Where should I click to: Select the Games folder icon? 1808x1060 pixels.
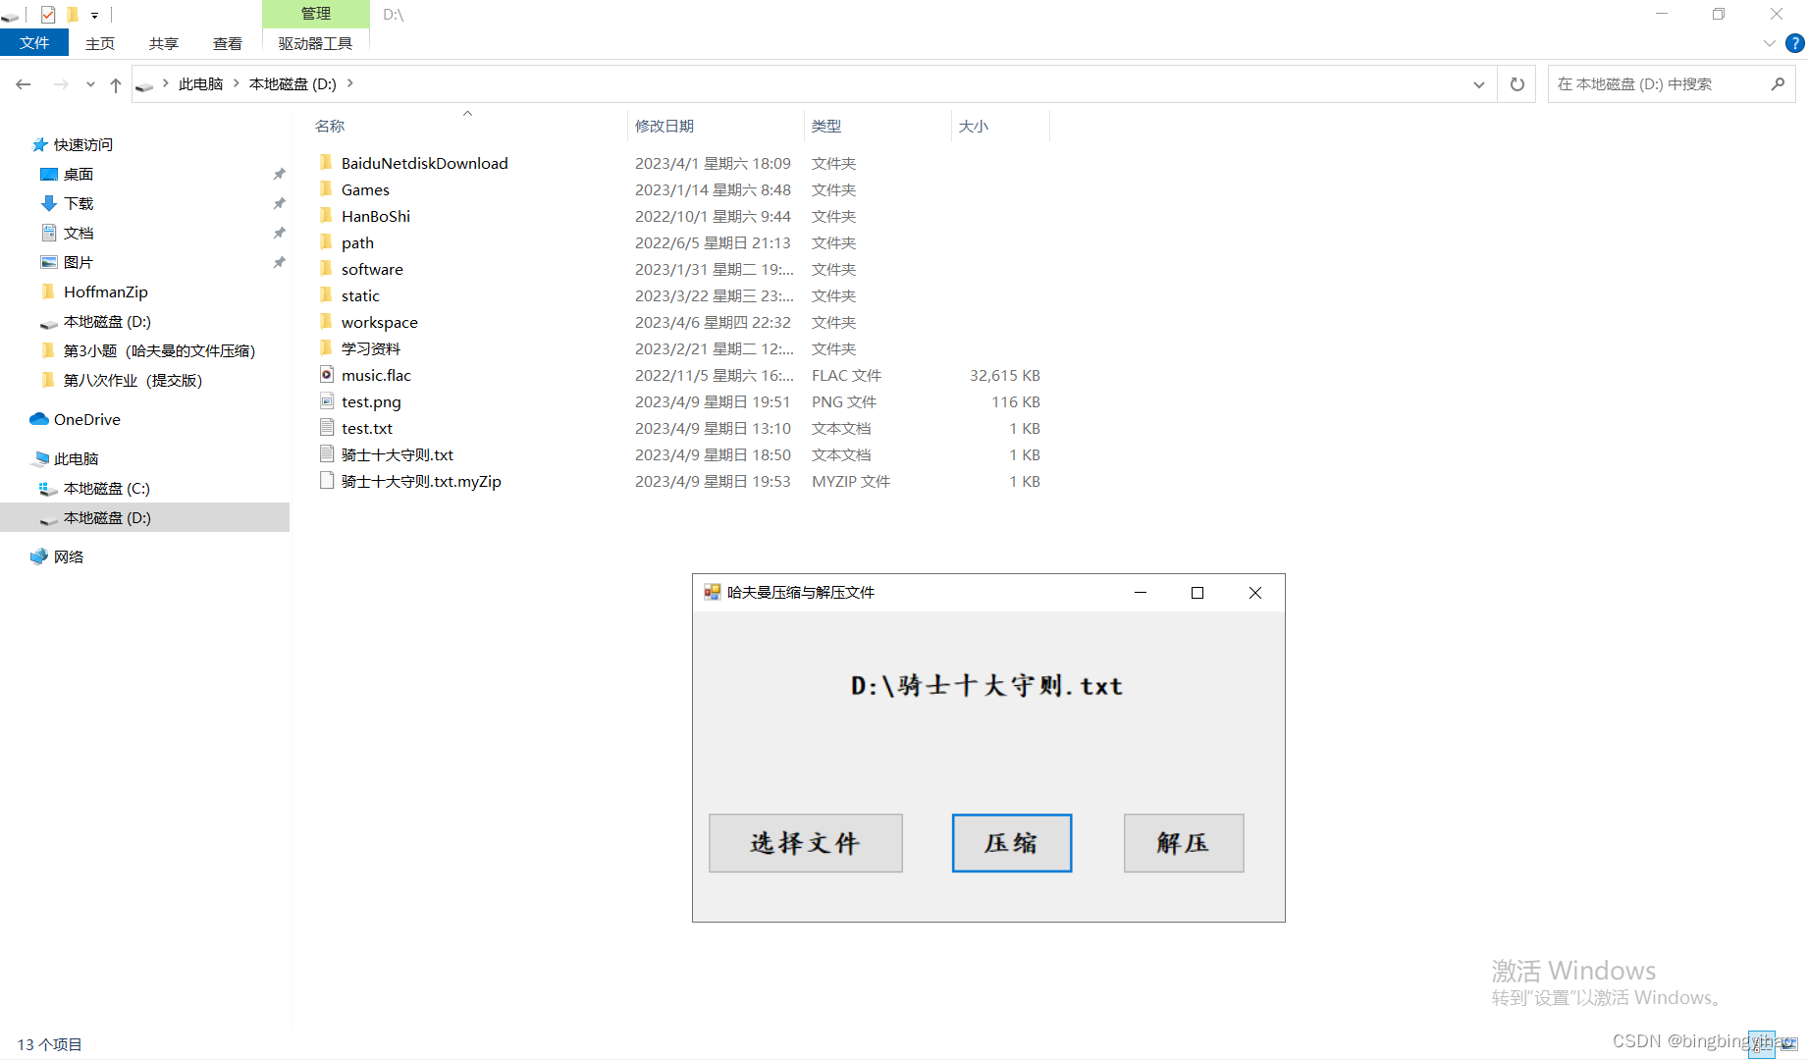click(326, 188)
